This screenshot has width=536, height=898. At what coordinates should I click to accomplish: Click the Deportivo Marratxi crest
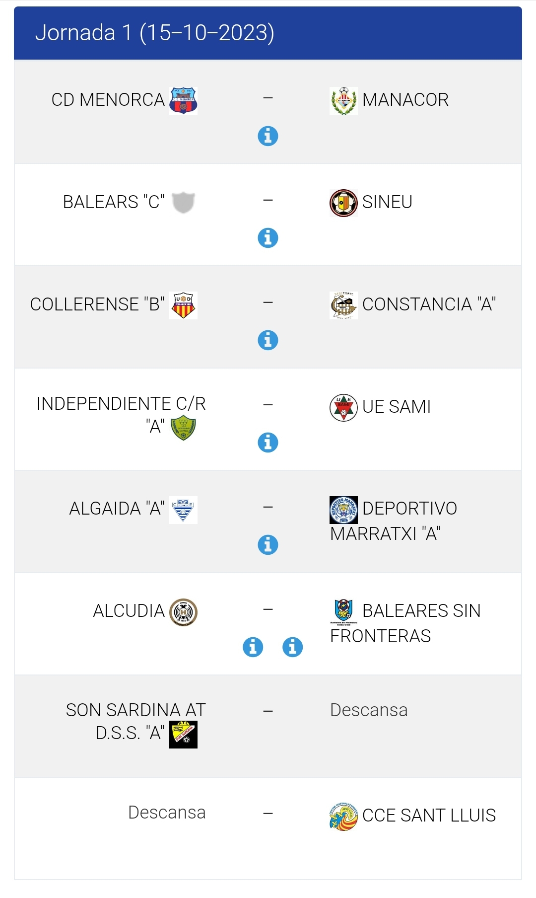343,510
